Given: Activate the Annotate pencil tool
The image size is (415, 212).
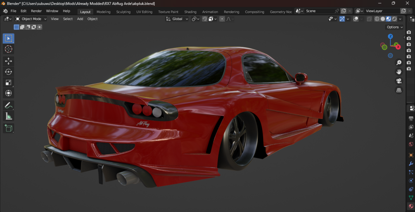Looking at the screenshot, I should [x=9, y=105].
